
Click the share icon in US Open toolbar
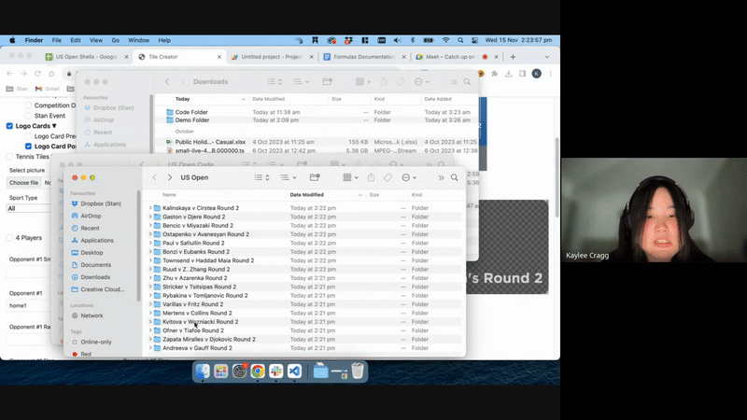(x=371, y=177)
